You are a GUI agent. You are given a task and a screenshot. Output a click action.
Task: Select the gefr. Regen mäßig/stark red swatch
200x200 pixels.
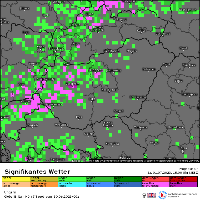click(183, 179)
